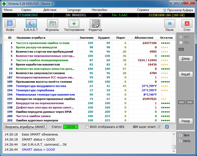This screenshot has height=156, width=197.
Task: Click the Пауза pause icon
Action: (x=170, y=24)
